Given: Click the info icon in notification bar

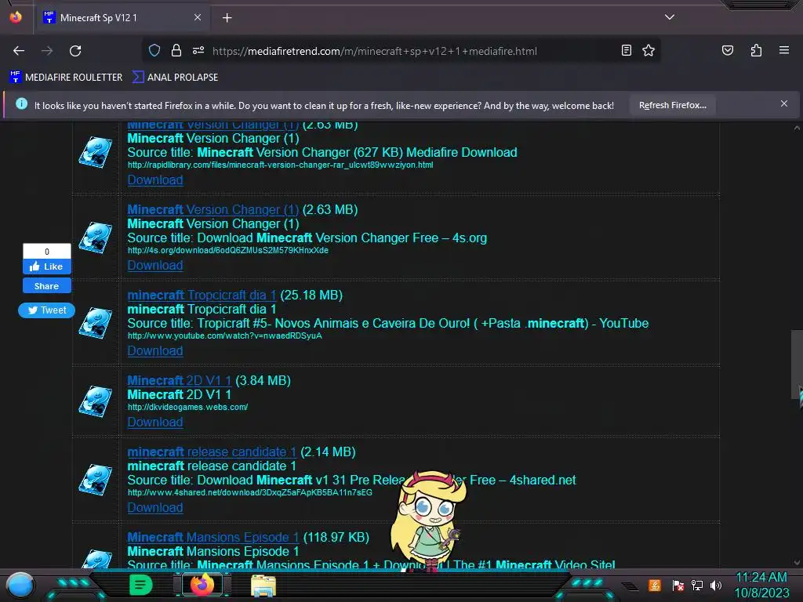Looking at the screenshot, I should pyautogui.click(x=21, y=104).
